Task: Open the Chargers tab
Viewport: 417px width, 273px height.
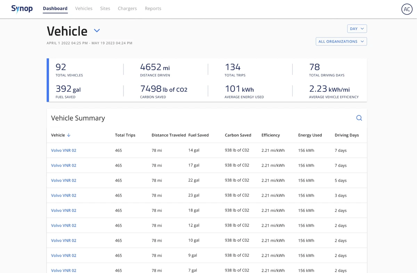Action: (x=127, y=8)
